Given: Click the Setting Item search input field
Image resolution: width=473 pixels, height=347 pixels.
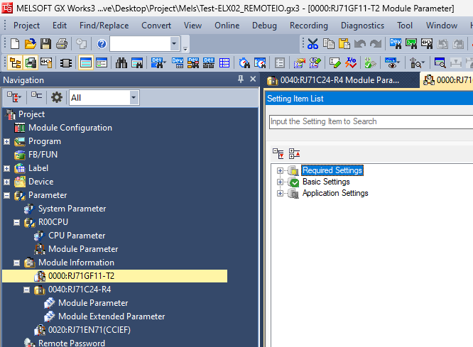Looking at the screenshot, I should (x=371, y=121).
